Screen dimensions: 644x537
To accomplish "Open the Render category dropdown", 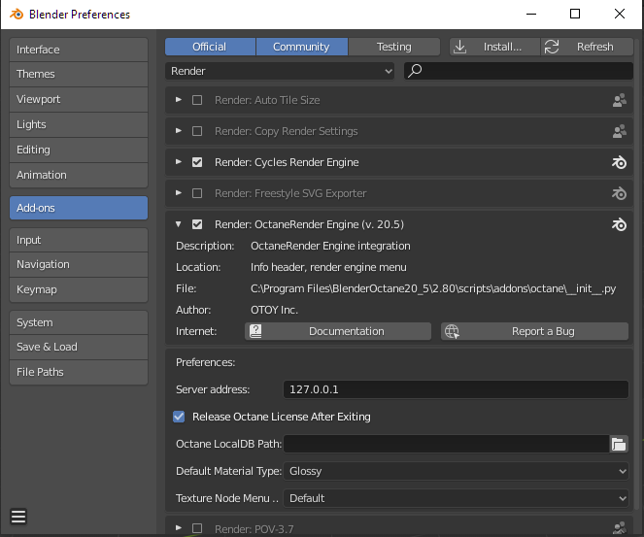I will [280, 71].
